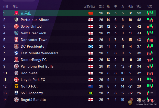Click the No ID F.C. yellow badge
The width and height of the screenshot is (159, 108).
click(x=16, y=86)
